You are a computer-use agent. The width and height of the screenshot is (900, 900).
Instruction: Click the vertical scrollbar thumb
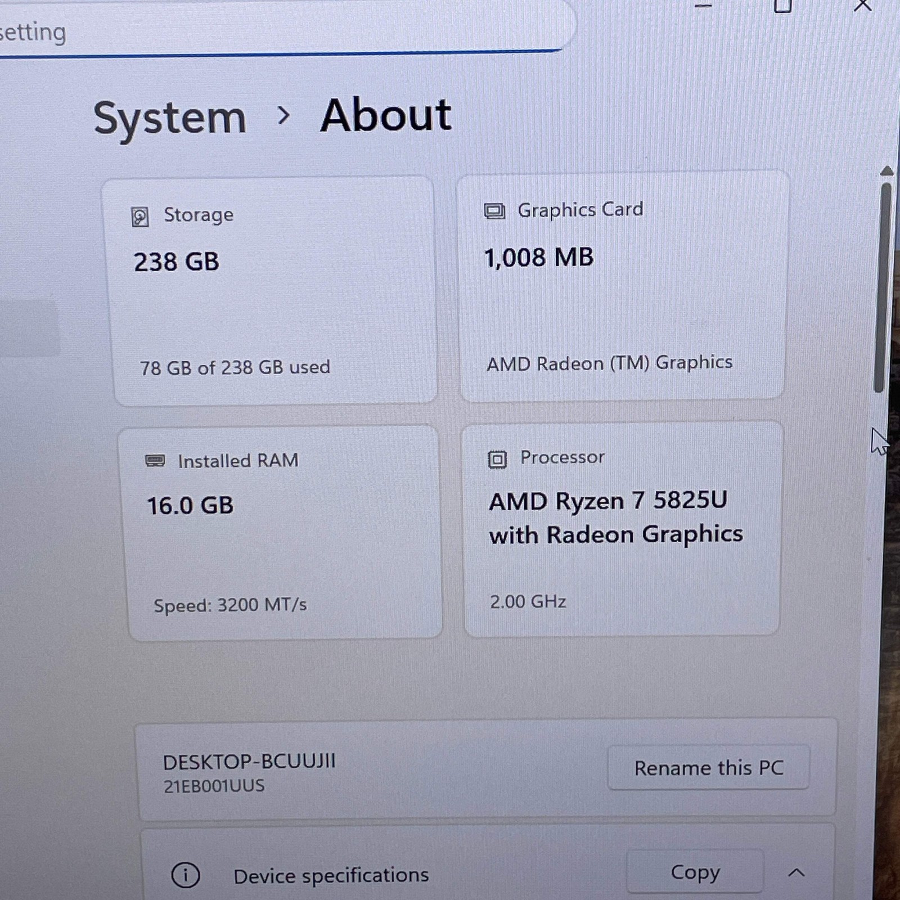[x=883, y=287]
